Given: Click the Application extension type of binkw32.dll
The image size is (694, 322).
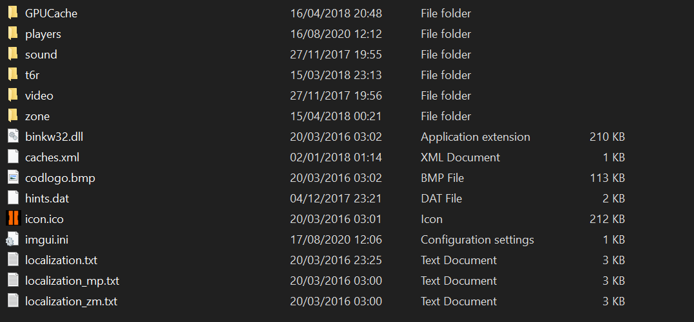Looking at the screenshot, I should pos(476,137).
